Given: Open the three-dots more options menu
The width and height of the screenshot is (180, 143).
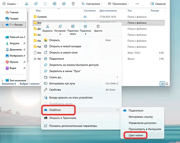Looking at the screenshot, I should (137, 4).
